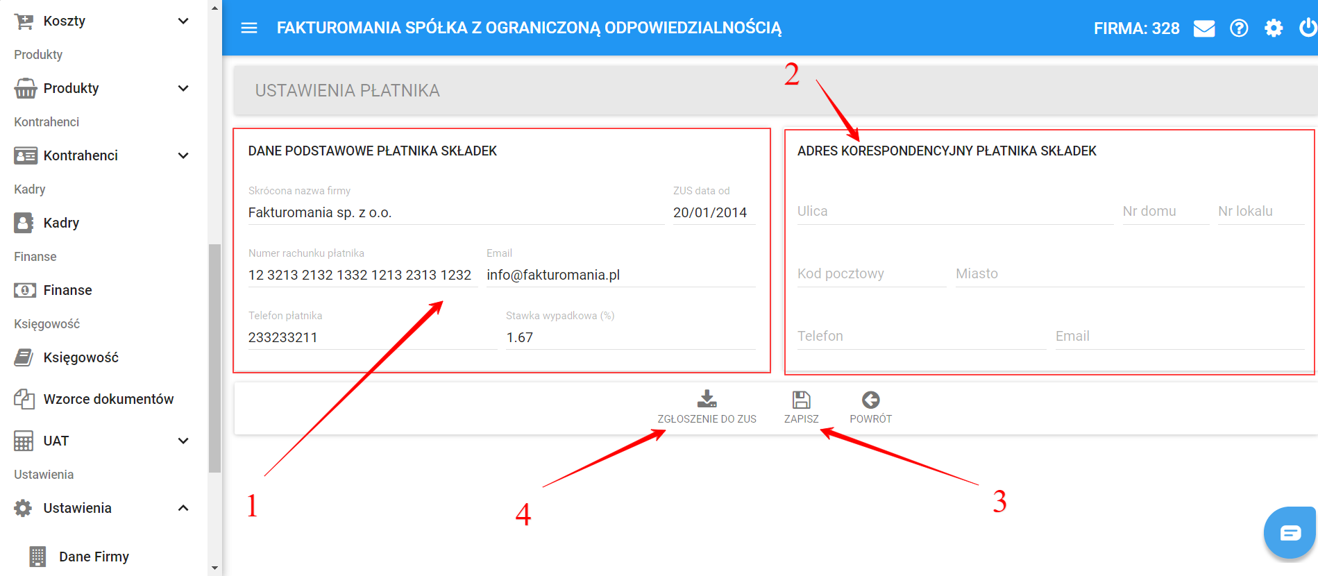The width and height of the screenshot is (1318, 576).
Task: Click the USTAWIENIA PŁATNIKA heading
Action: pos(347,90)
